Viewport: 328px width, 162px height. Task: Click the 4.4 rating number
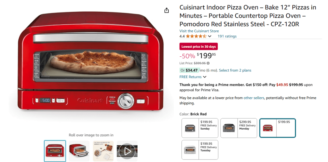click(182, 36)
